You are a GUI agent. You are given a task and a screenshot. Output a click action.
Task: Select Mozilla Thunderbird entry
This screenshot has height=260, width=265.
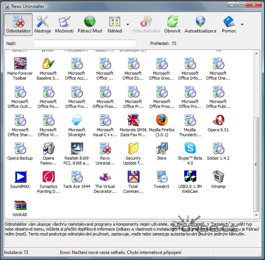click(190, 126)
